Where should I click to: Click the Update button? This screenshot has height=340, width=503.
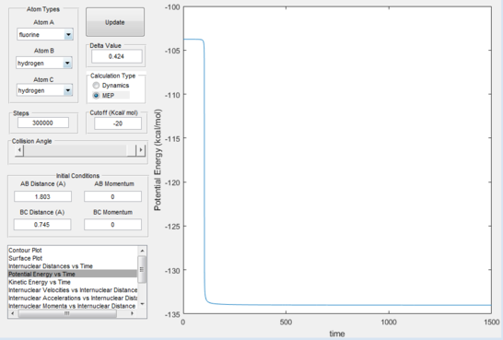(x=115, y=22)
